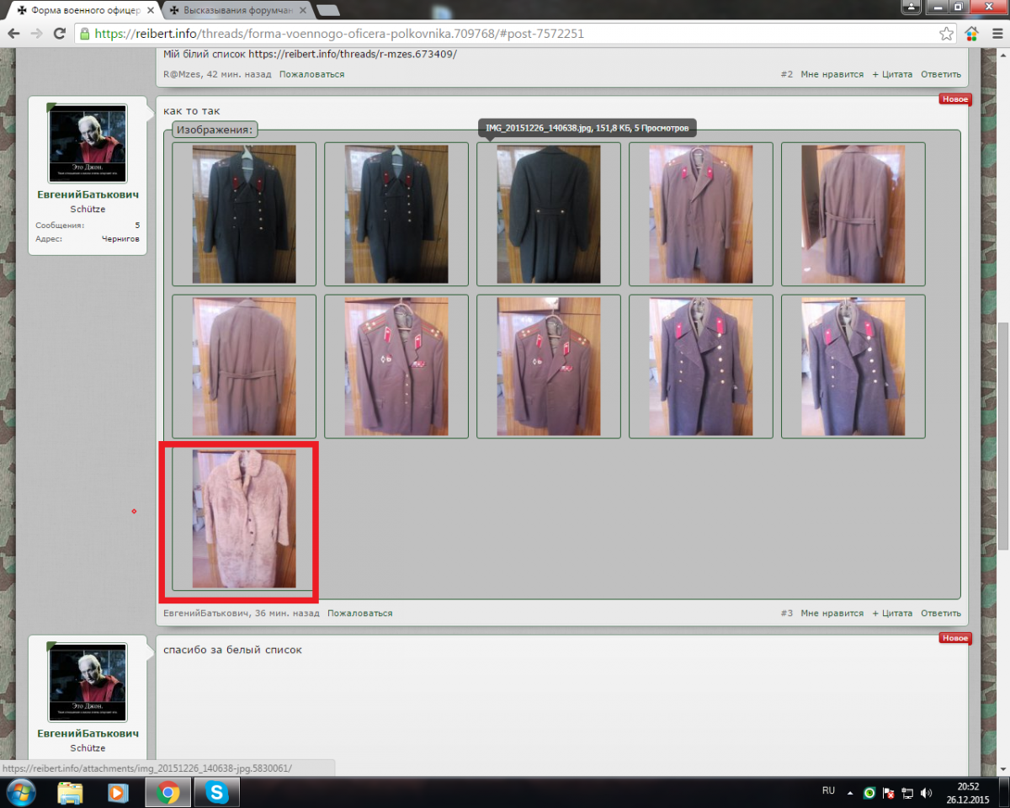The height and width of the screenshot is (808, 1010).
Task: Switch to the Высказывания форумчан tab
Action: [x=236, y=10]
